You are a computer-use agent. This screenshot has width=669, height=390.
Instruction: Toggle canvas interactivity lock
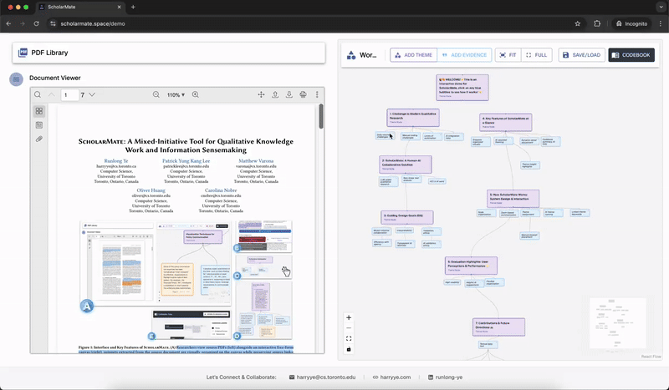[x=349, y=349]
